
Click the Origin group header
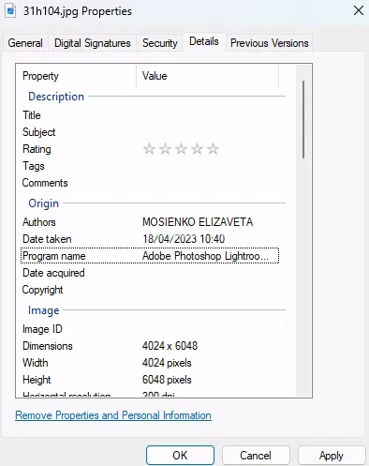pos(43,203)
